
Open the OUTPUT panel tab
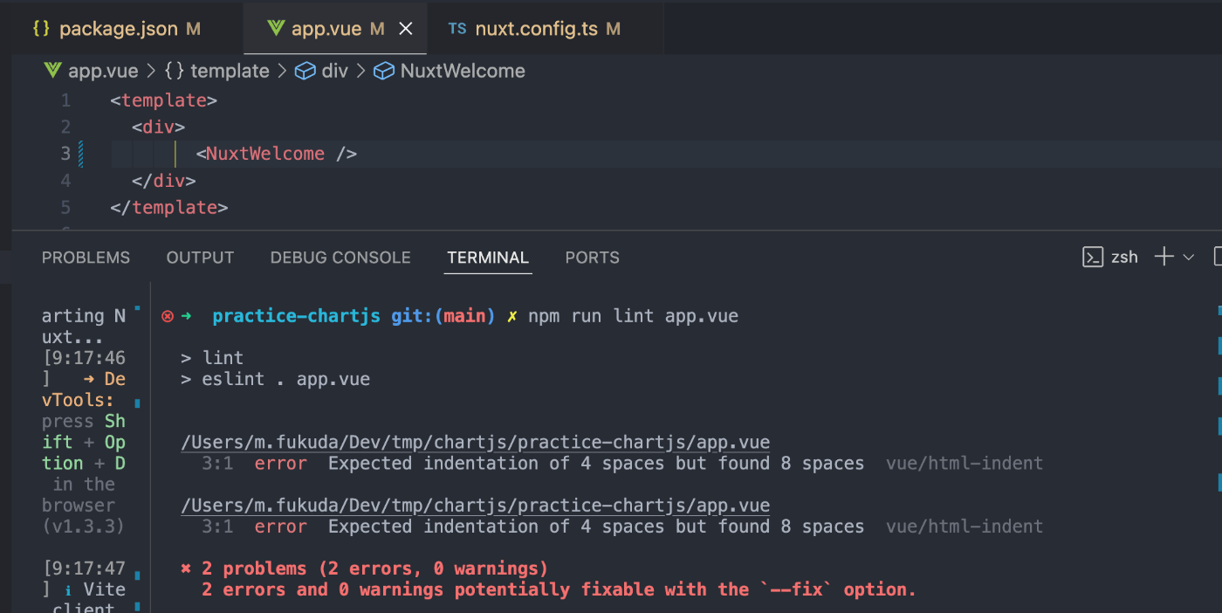tap(200, 258)
